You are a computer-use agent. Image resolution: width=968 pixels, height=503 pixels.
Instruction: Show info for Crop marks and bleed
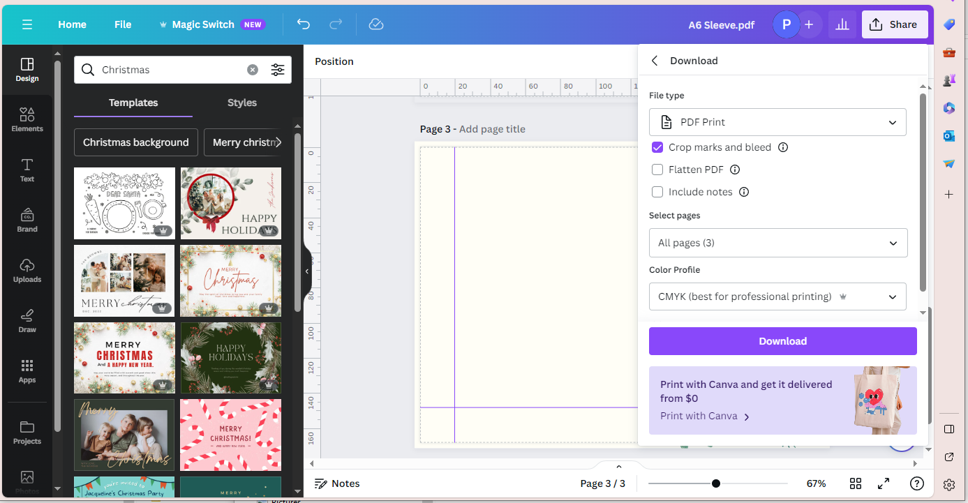tap(783, 147)
